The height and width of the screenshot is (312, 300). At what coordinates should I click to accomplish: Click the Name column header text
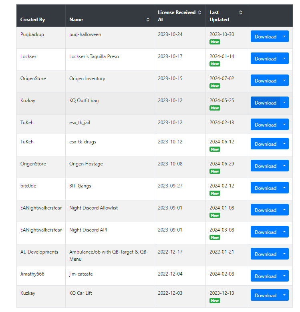coord(76,20)
